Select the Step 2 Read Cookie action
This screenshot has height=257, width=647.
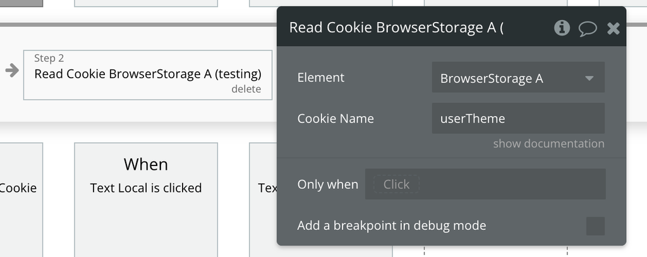coord(148,75)
